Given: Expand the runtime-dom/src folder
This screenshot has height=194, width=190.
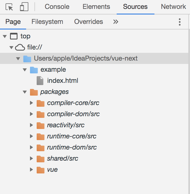Looking at the screenshot, I should pyautogui.click(x=31, y=147).
